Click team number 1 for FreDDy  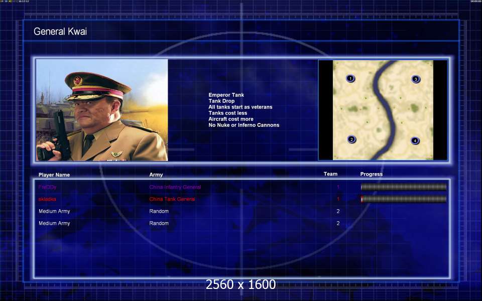tap(338, 187)
